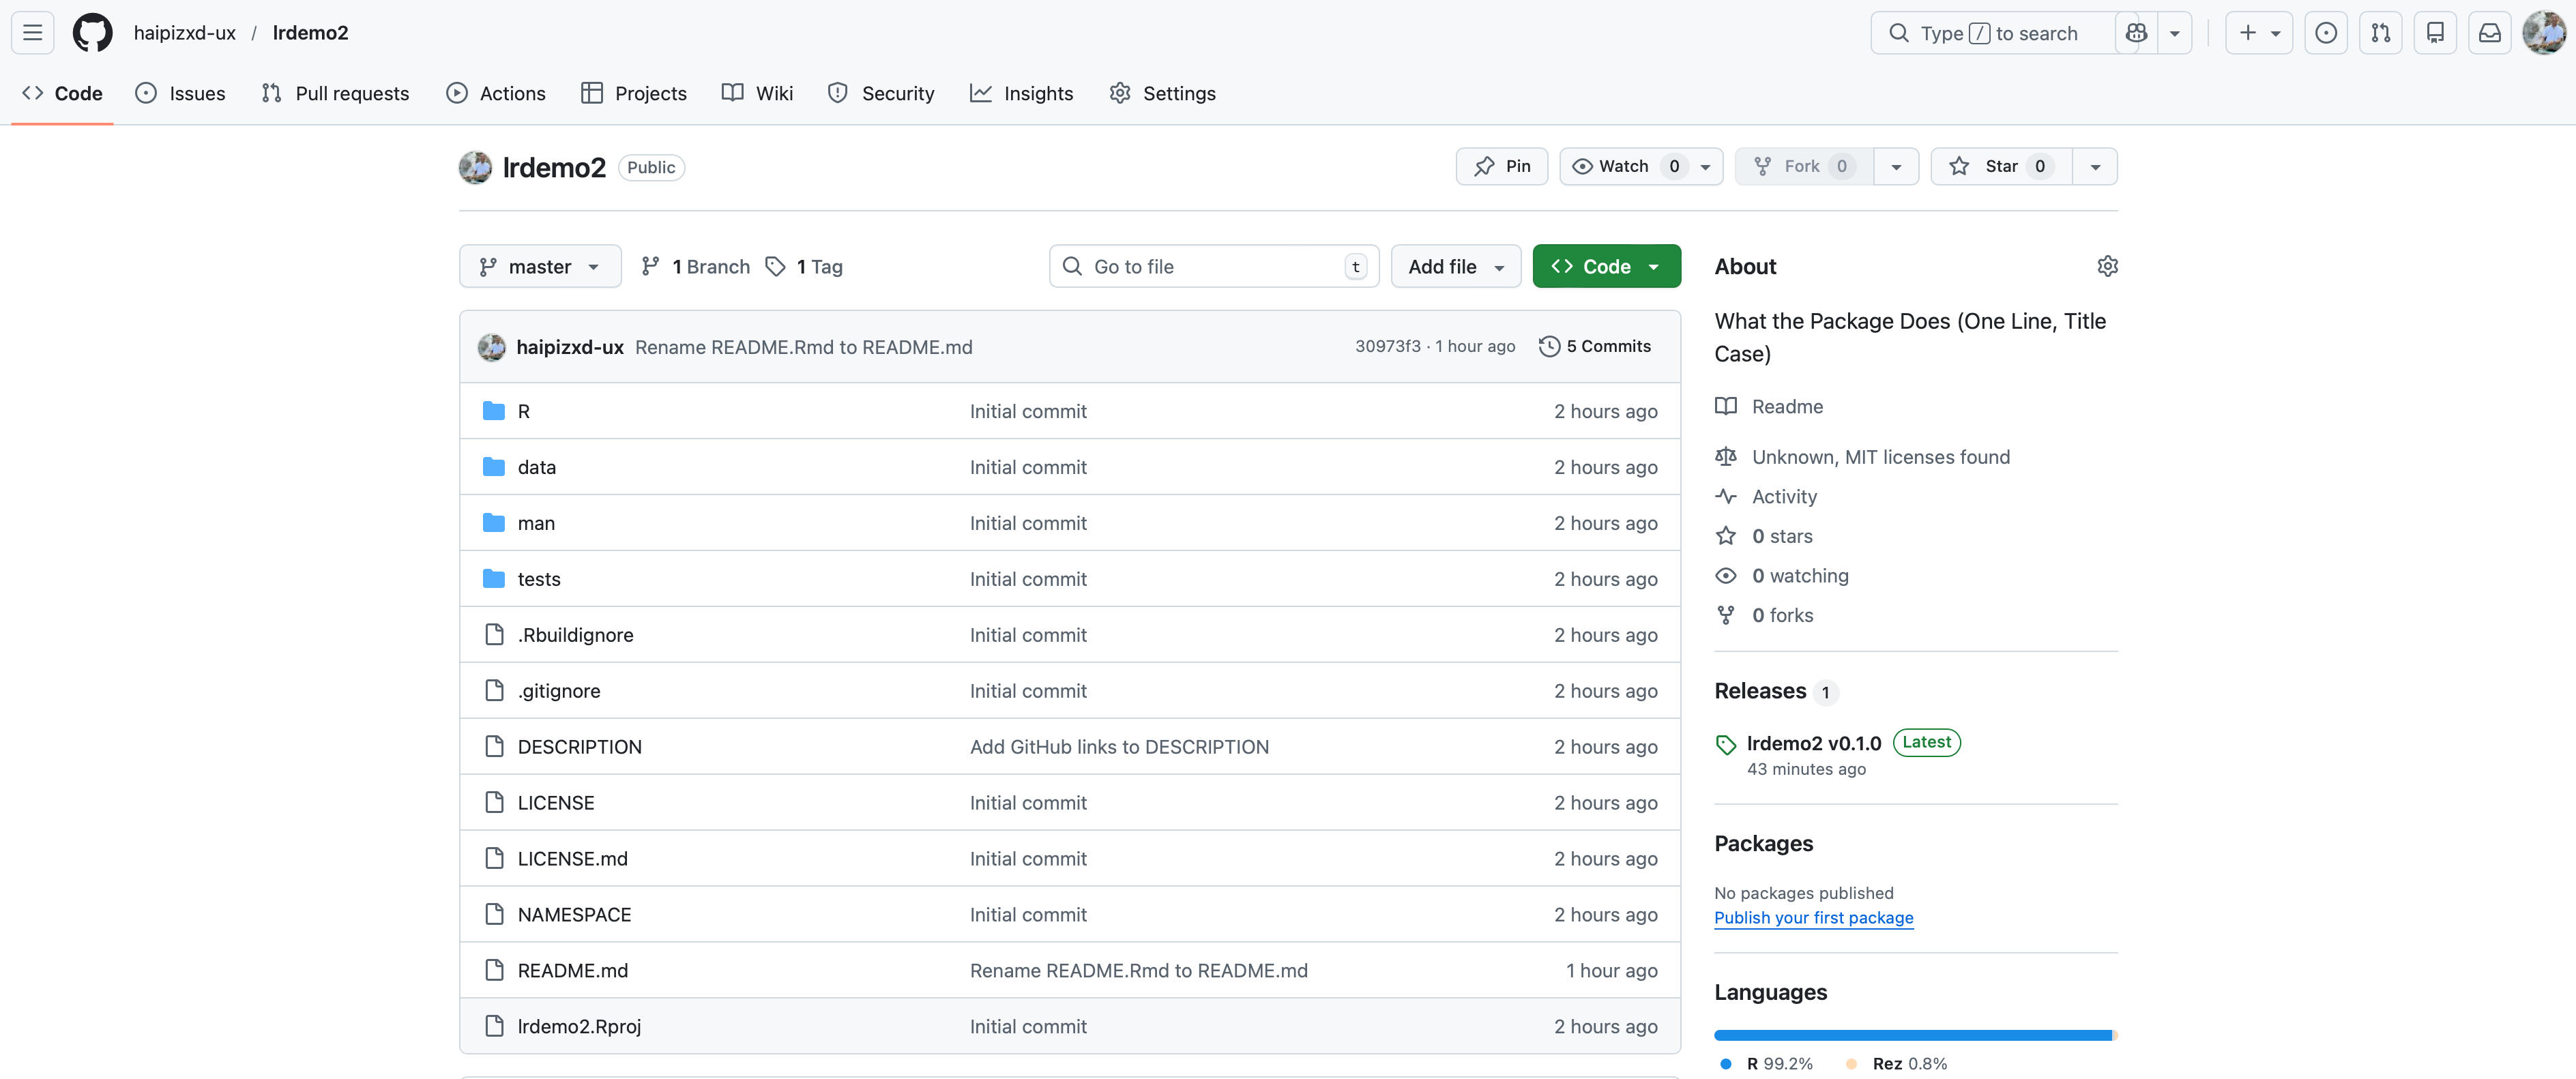Viewport: 2576px width, 1079px height.
Task: Open the hamburger navigation menu
Action: pos(32,33)
